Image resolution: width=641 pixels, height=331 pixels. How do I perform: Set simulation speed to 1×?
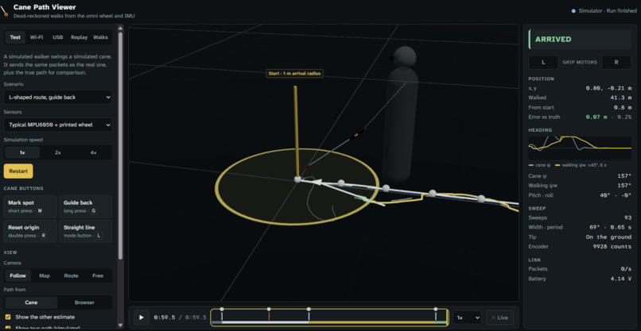pyautogui.click(x=22, y=152)
